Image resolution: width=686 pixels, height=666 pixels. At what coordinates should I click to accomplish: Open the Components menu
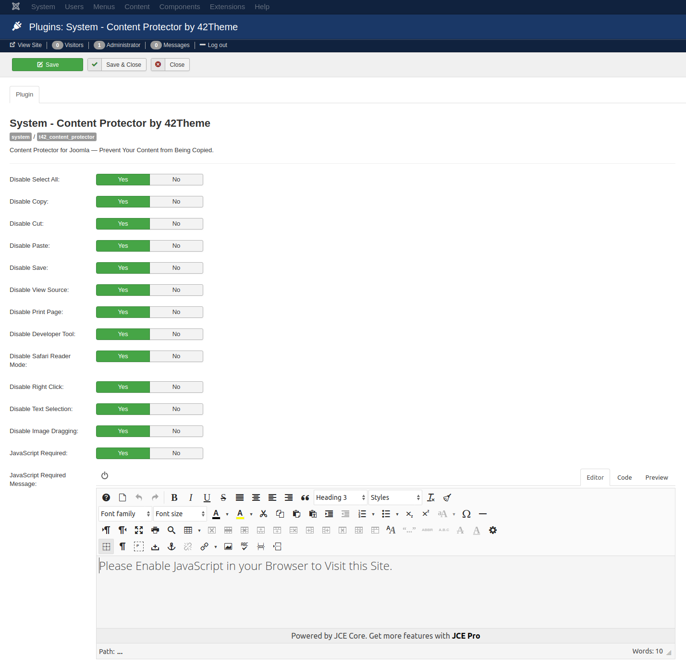tap(180, 7)
